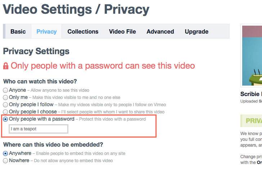Open the video thumbnail preview on the right
Viewport: 262px width, 169px height.
(252, 56)
